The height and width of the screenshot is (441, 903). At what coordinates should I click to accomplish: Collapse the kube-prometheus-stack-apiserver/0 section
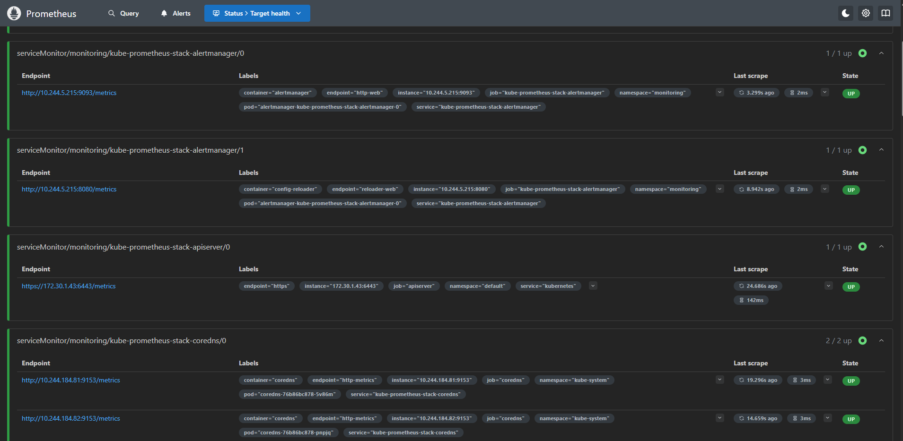click(881, 247)
